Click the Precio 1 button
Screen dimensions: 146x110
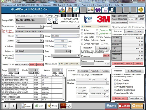tap(18, 64)
